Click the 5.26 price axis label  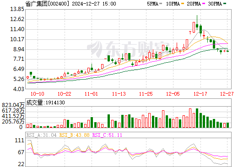click(x=19, y=79)
